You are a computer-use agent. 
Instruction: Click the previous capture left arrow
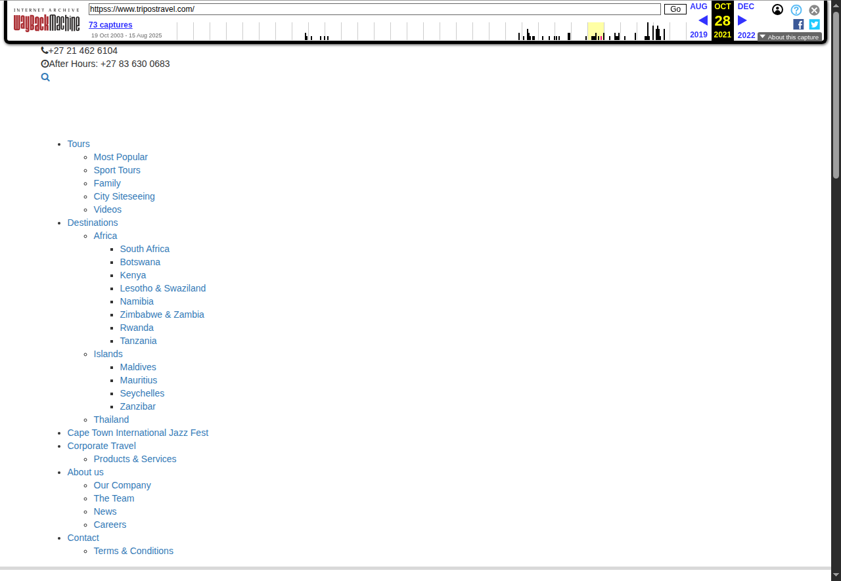point(702,20)
